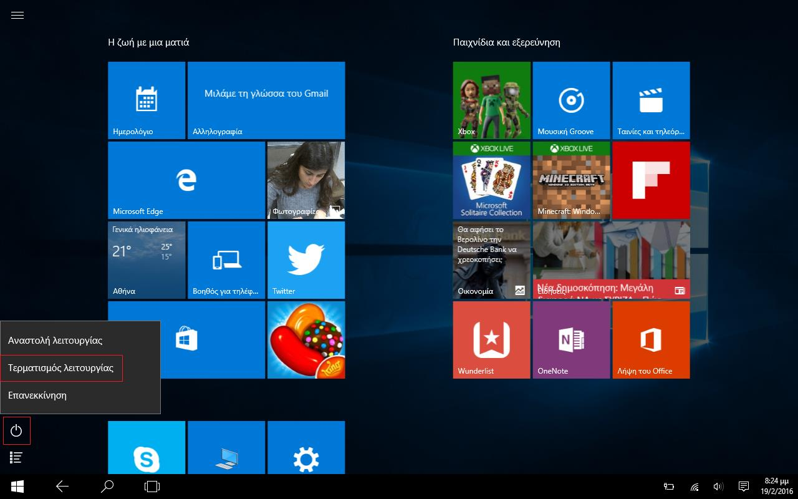Image resolution: width=798 pixels, height=499 pixels.
Task: Open Task View on the taskbar
Action: pyautogui.click(x=152, y=487)
